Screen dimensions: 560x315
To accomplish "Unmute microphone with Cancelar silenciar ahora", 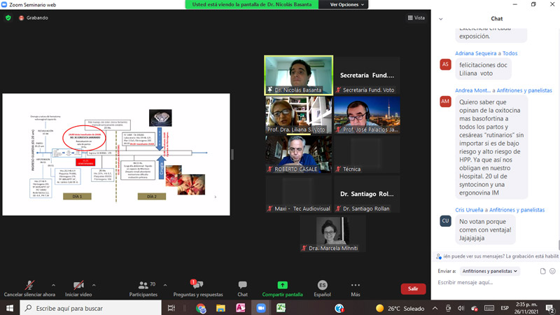I will pyautogui.click(x=29, y=288).
